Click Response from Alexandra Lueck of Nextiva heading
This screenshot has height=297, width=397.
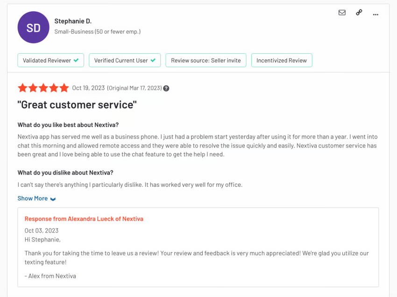[x=84, y=219]
